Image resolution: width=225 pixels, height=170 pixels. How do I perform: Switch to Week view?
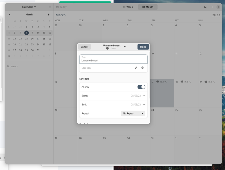click(x=128, y=7)
